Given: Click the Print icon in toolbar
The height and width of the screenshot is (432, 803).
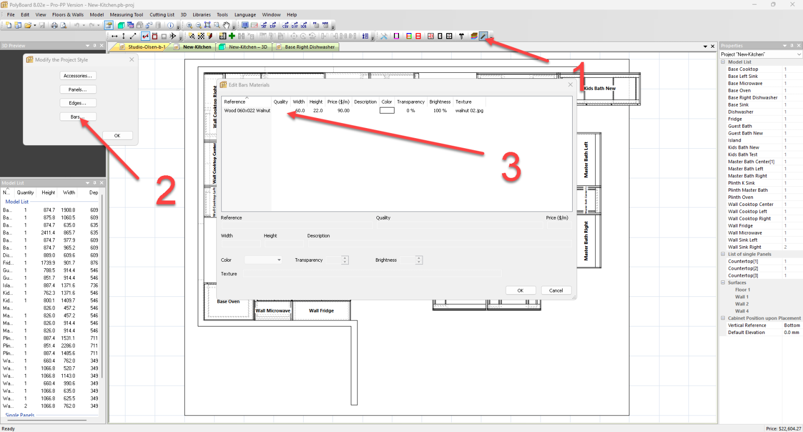Looking at the screenshot, I should [54, 25].
